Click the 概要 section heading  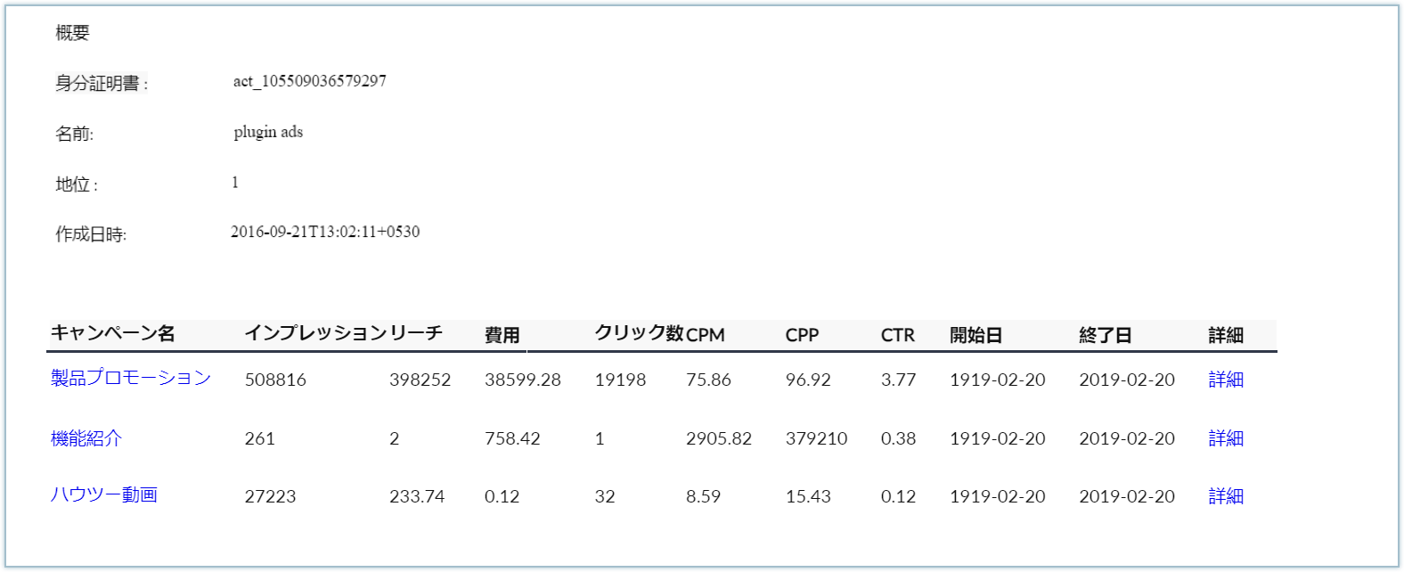click(72, 33)
